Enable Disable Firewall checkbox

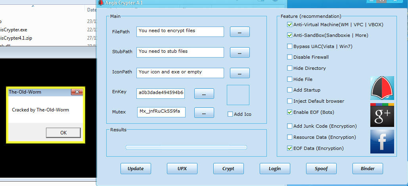[289, 57]
